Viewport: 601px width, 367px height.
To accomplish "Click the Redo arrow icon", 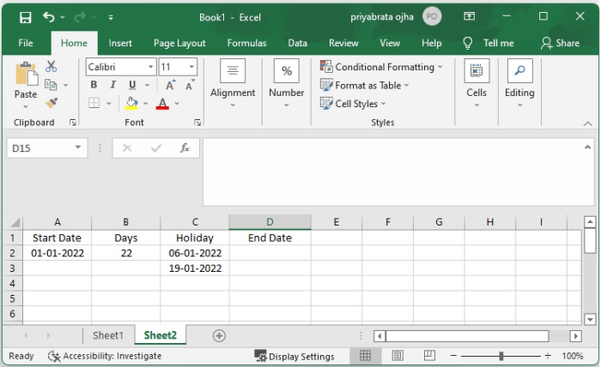I will coord(80,17).
